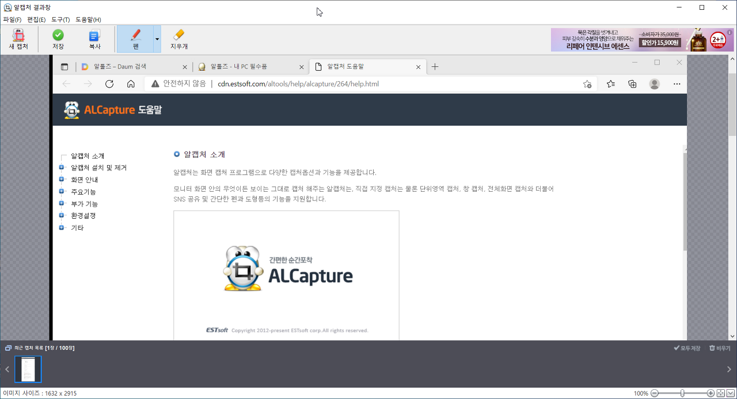Go to next thumbnails with right arrow
This screenshot has height=399, width=737.
click(x=729, y=369)
